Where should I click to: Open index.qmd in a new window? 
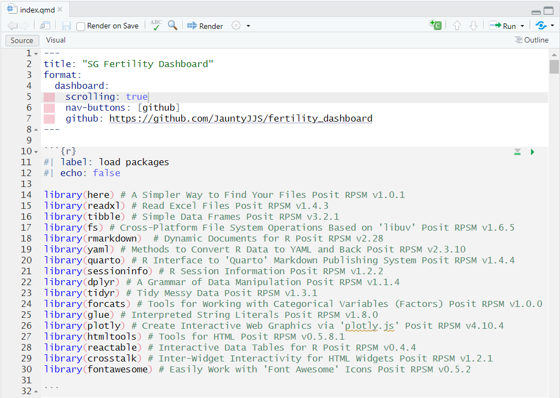(45, 25)
